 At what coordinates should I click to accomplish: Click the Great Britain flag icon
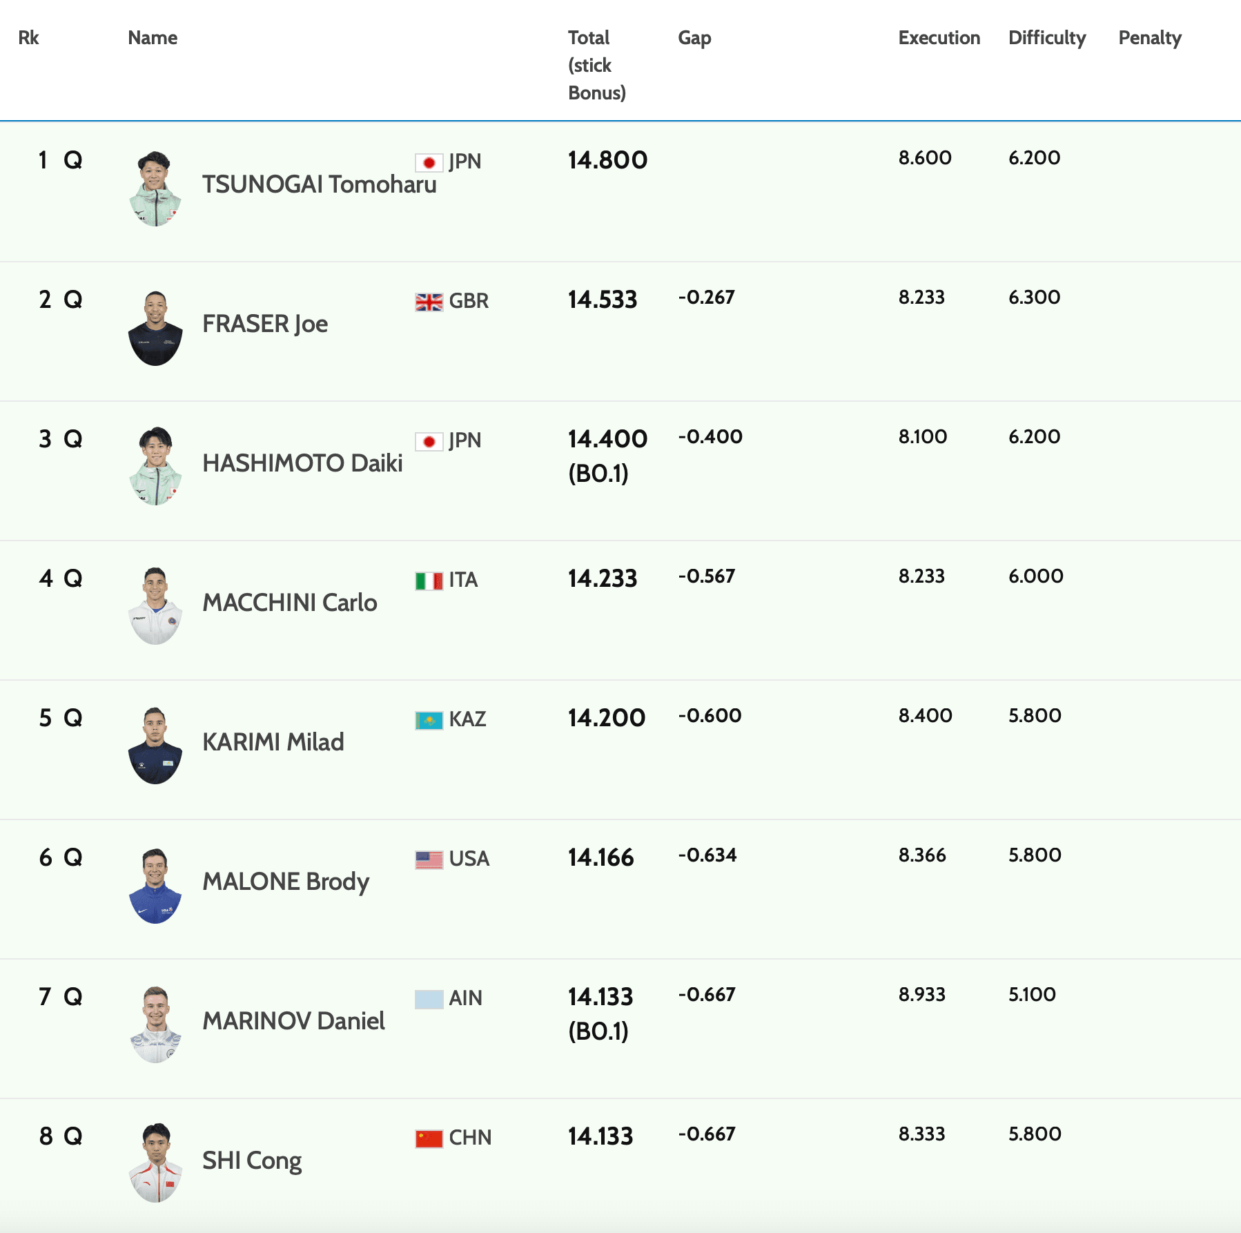pos(429,302)
